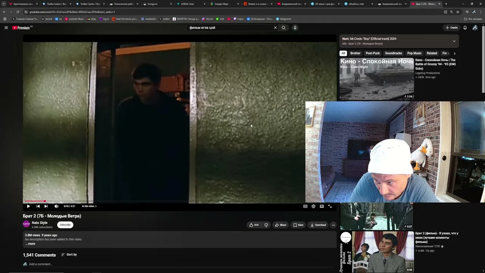The image size is (485, 273).
Task: Go back in browser history
Action: pos(4,12)
